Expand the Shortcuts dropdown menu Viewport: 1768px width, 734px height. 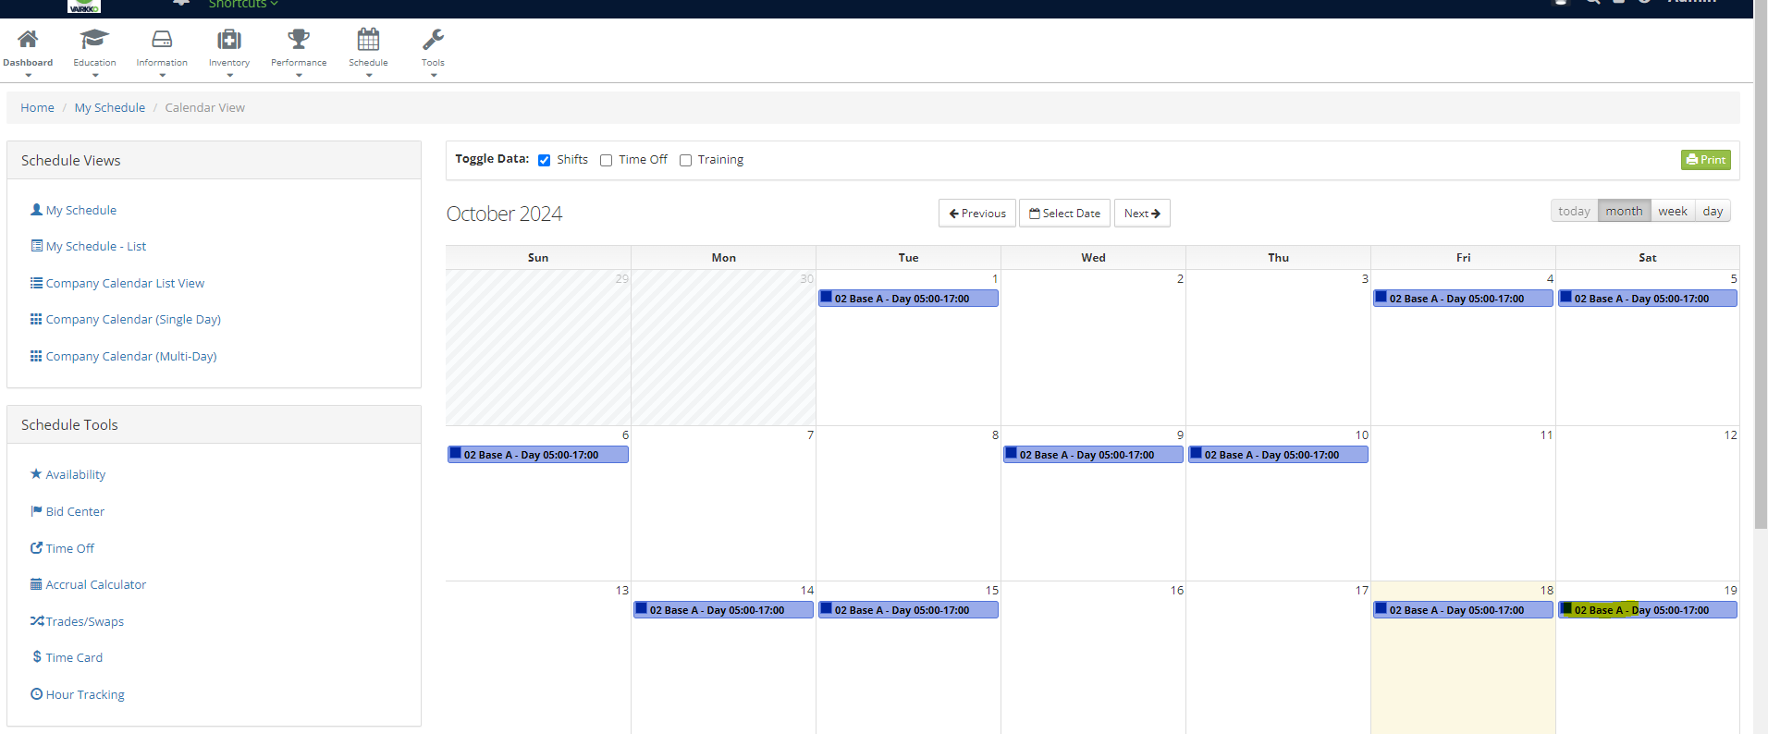tap(243, 5)
